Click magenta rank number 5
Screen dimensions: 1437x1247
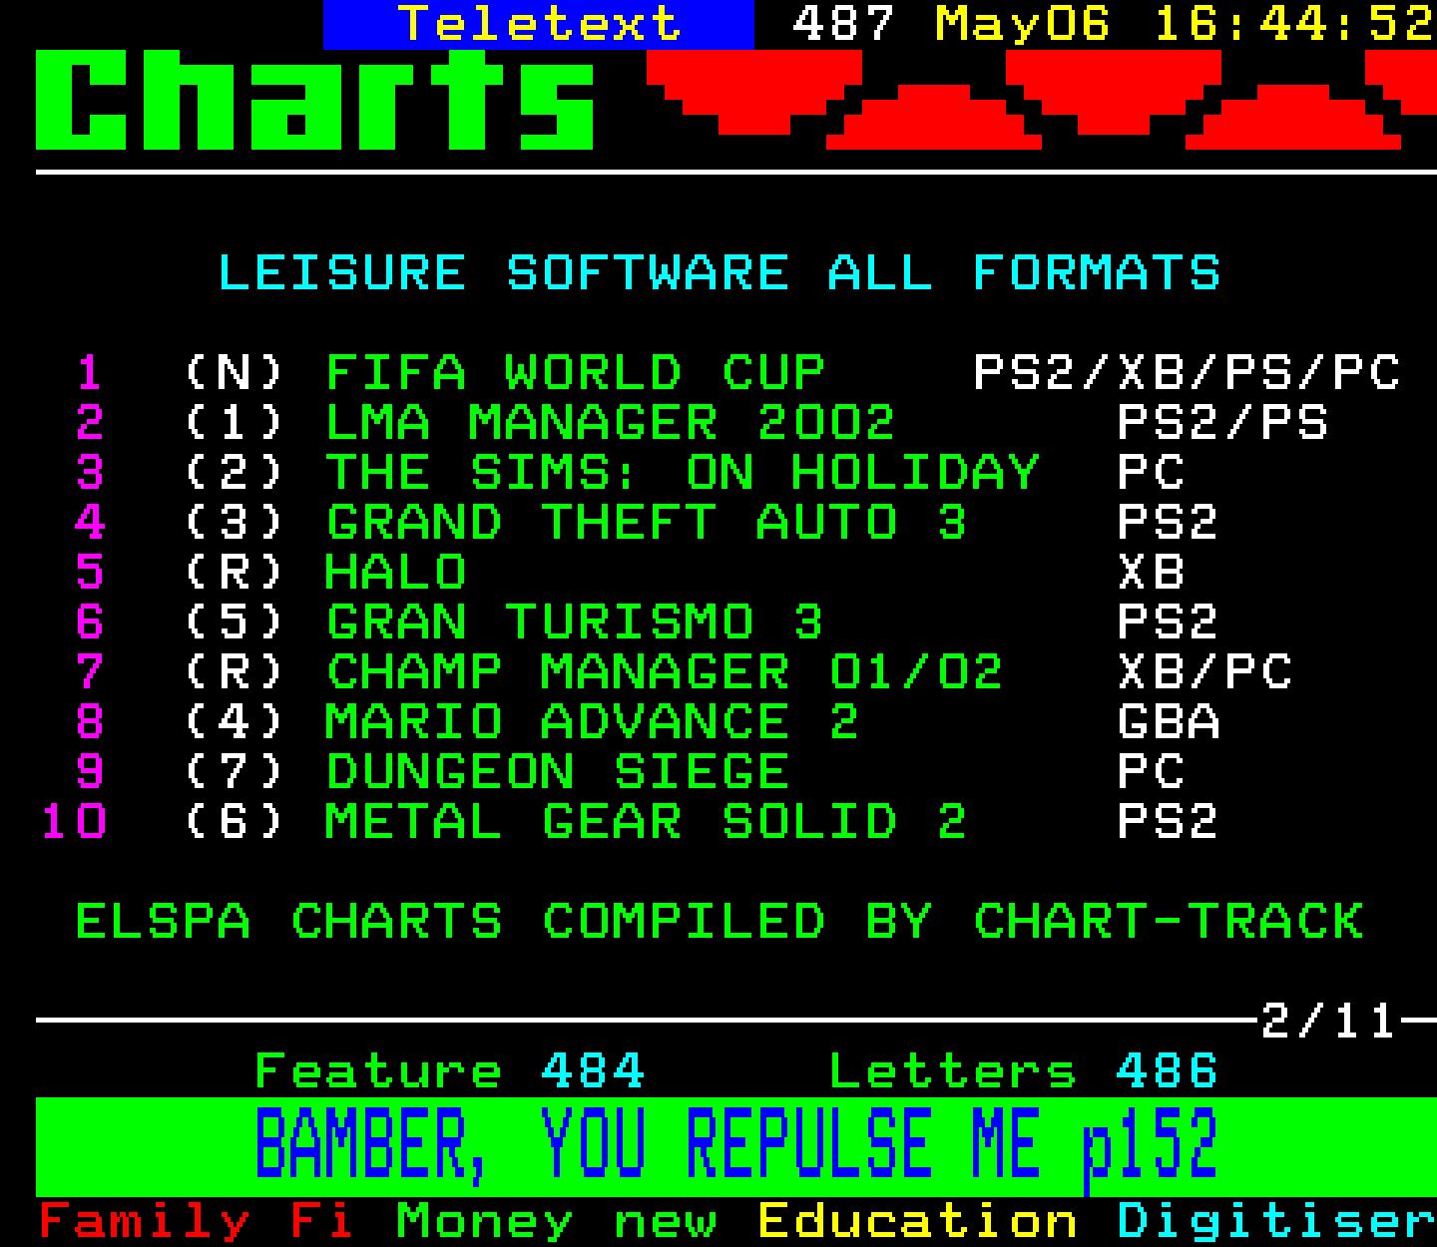[90, 573]
